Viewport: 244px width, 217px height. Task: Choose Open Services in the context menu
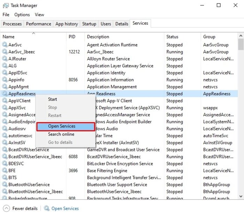coord(66,126)
